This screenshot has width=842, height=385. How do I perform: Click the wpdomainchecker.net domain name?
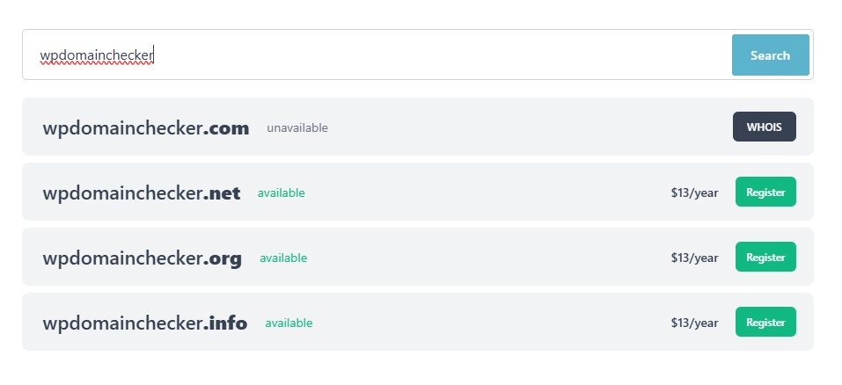141,193
